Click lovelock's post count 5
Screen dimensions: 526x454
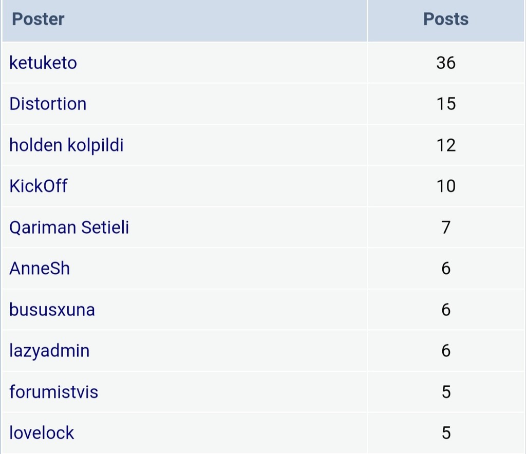coord(446,433)
